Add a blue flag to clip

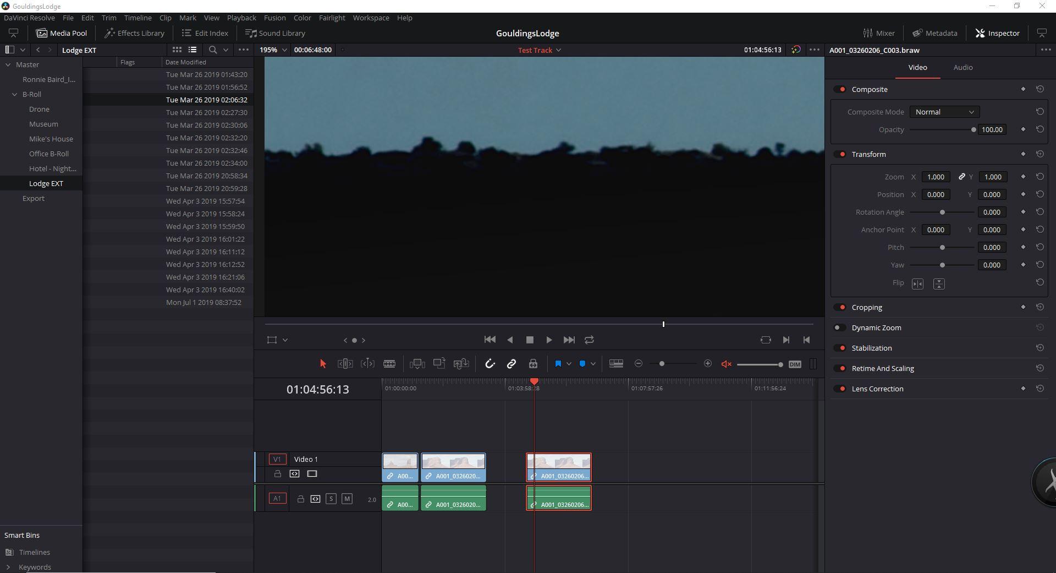coord(558,364)
